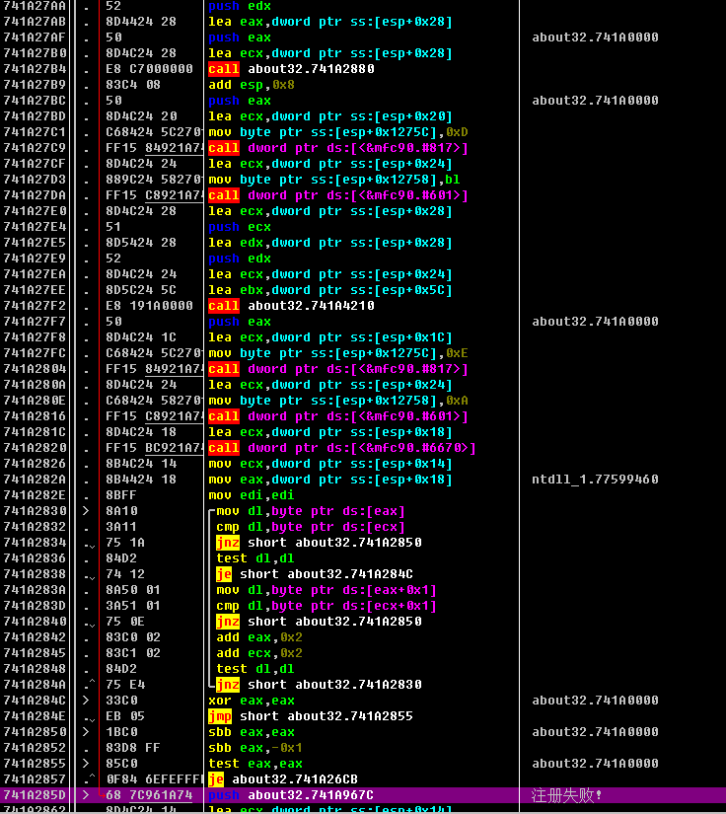Image resolution: width=726 pixels, height=814 pixels.
Task: Select 'je about32.741A26CB' at 741A2857
Action: (x=283, y=779)
